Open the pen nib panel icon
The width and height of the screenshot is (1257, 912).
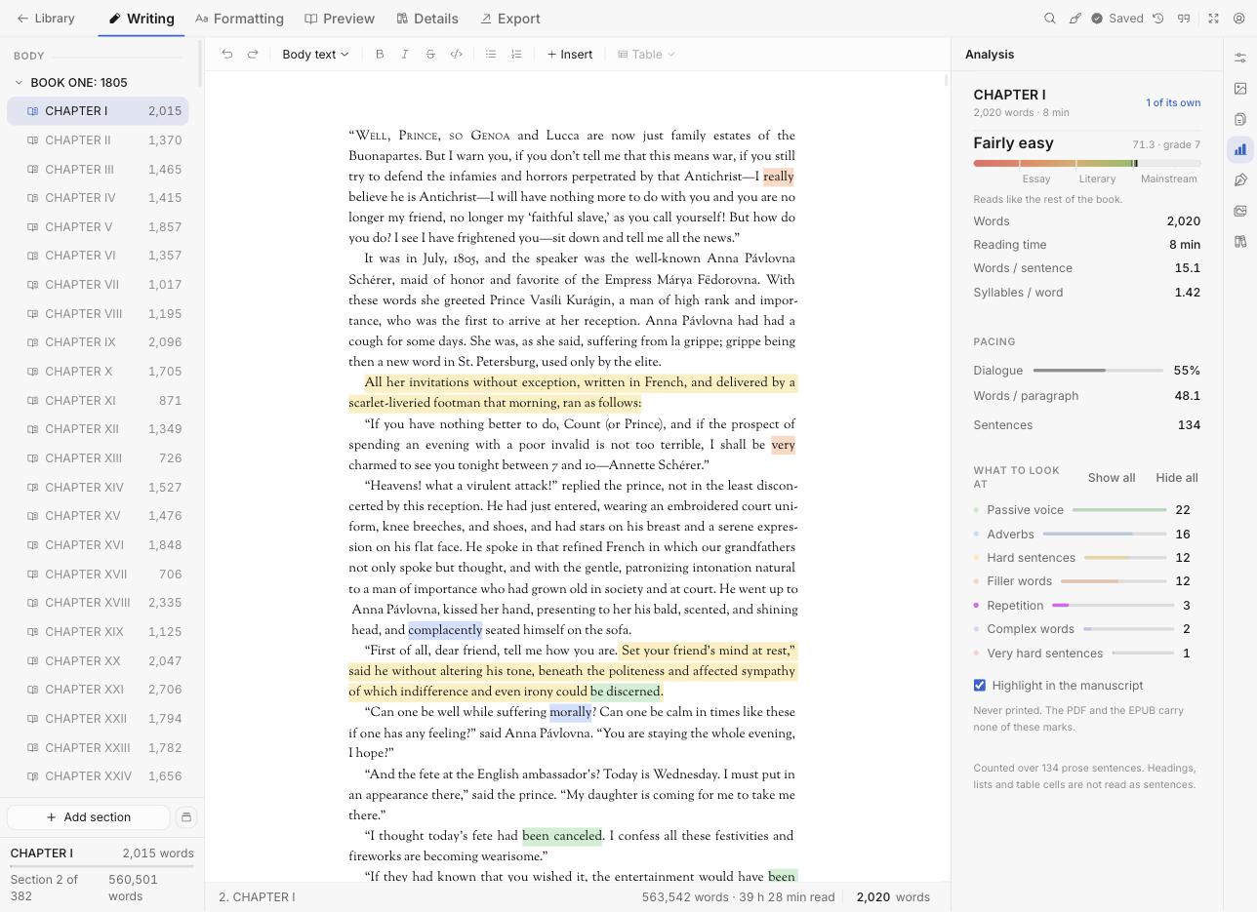pyautogui.click(x=1240, y=180)
